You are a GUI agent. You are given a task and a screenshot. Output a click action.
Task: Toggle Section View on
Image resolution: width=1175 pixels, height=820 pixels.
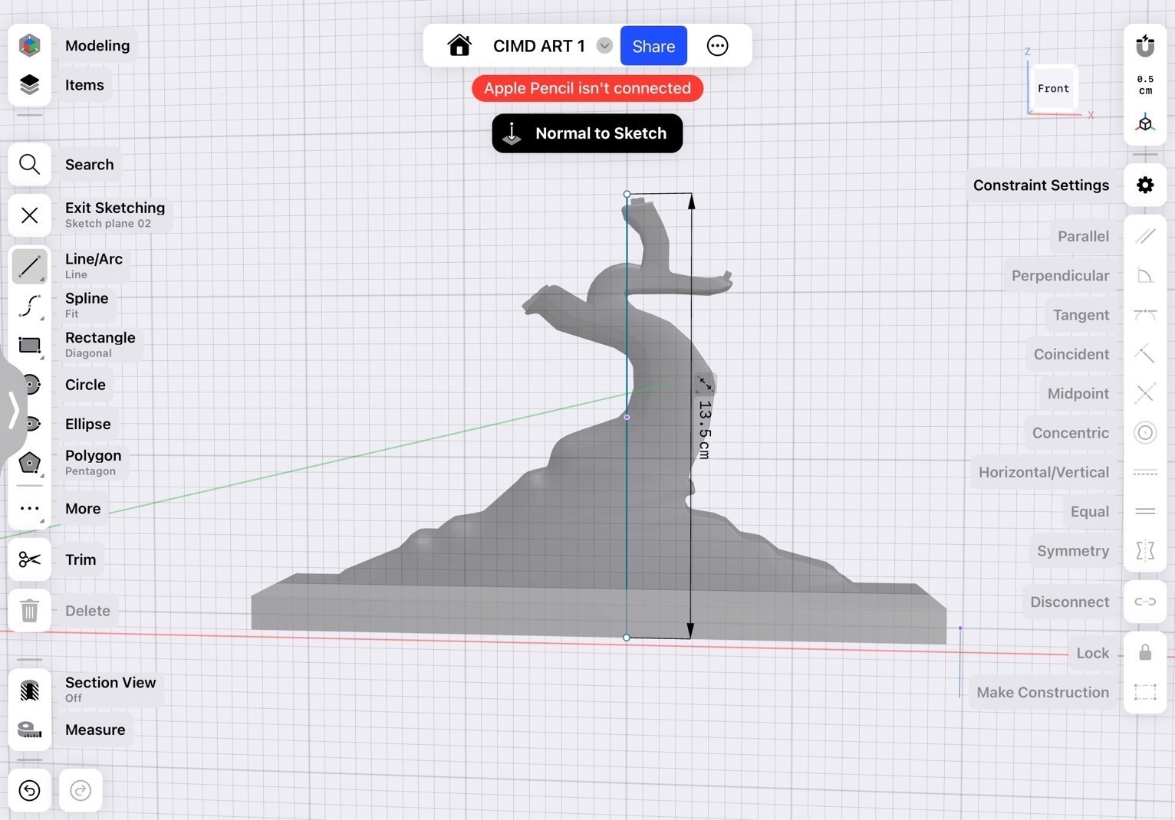coord(30,690)
